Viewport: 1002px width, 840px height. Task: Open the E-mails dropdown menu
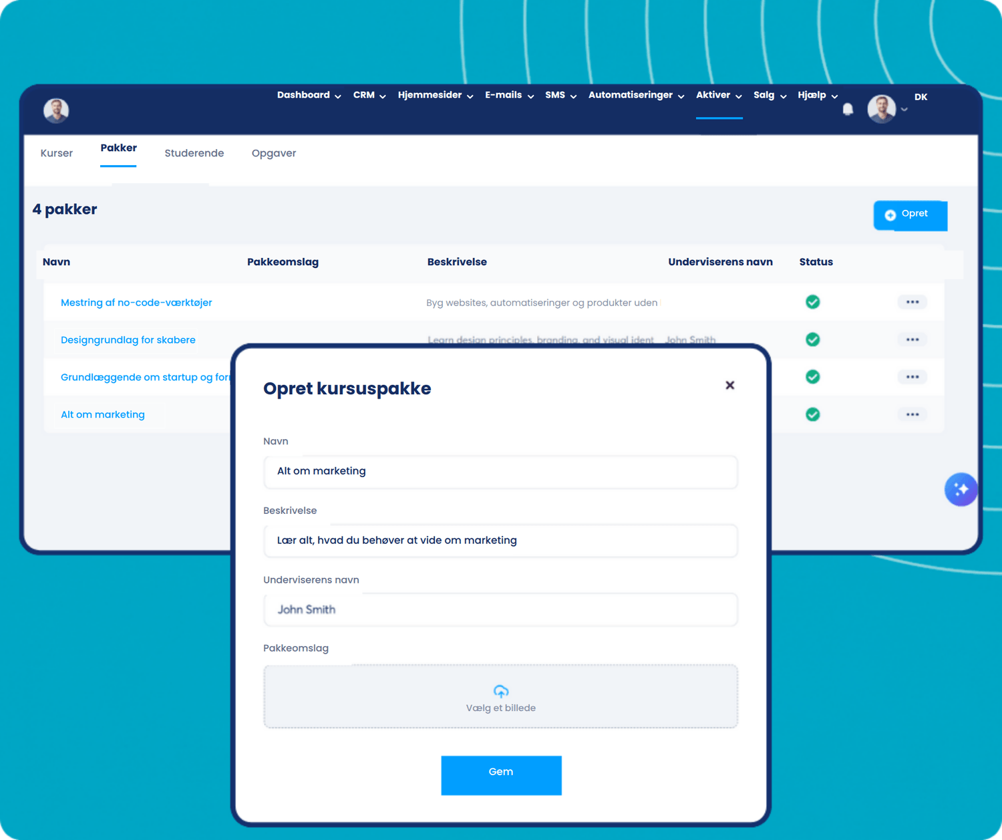click(510, 95)
